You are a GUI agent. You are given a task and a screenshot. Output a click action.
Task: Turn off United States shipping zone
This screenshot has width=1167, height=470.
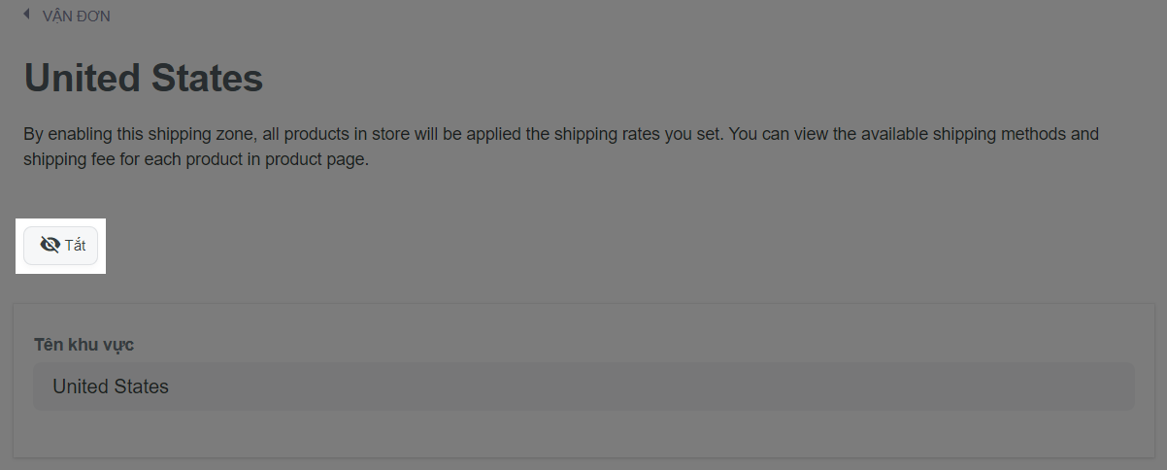point(61,245)
